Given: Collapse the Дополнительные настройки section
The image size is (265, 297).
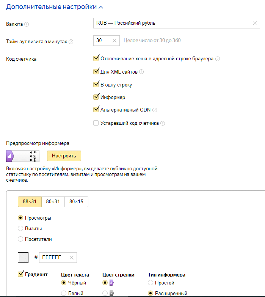Looking at the screenshot, I should (x=55, y=7).
